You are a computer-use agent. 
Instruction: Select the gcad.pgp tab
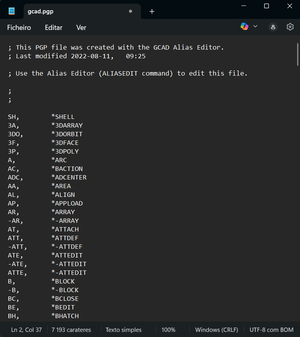point(63,12)
